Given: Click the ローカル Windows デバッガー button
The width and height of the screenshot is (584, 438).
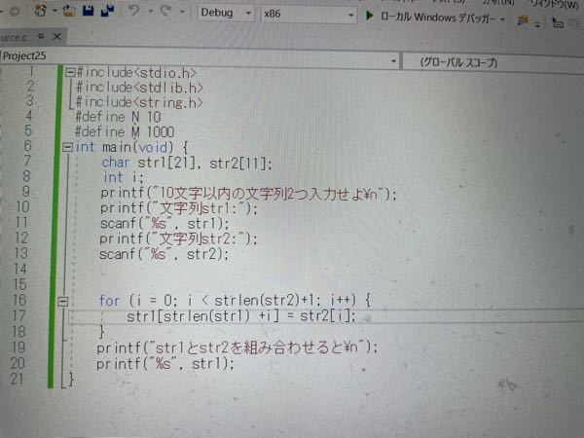Looking at the screenshot, I should 438,18.
